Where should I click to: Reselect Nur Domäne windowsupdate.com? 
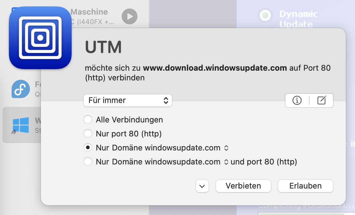(x=88, y=148)
